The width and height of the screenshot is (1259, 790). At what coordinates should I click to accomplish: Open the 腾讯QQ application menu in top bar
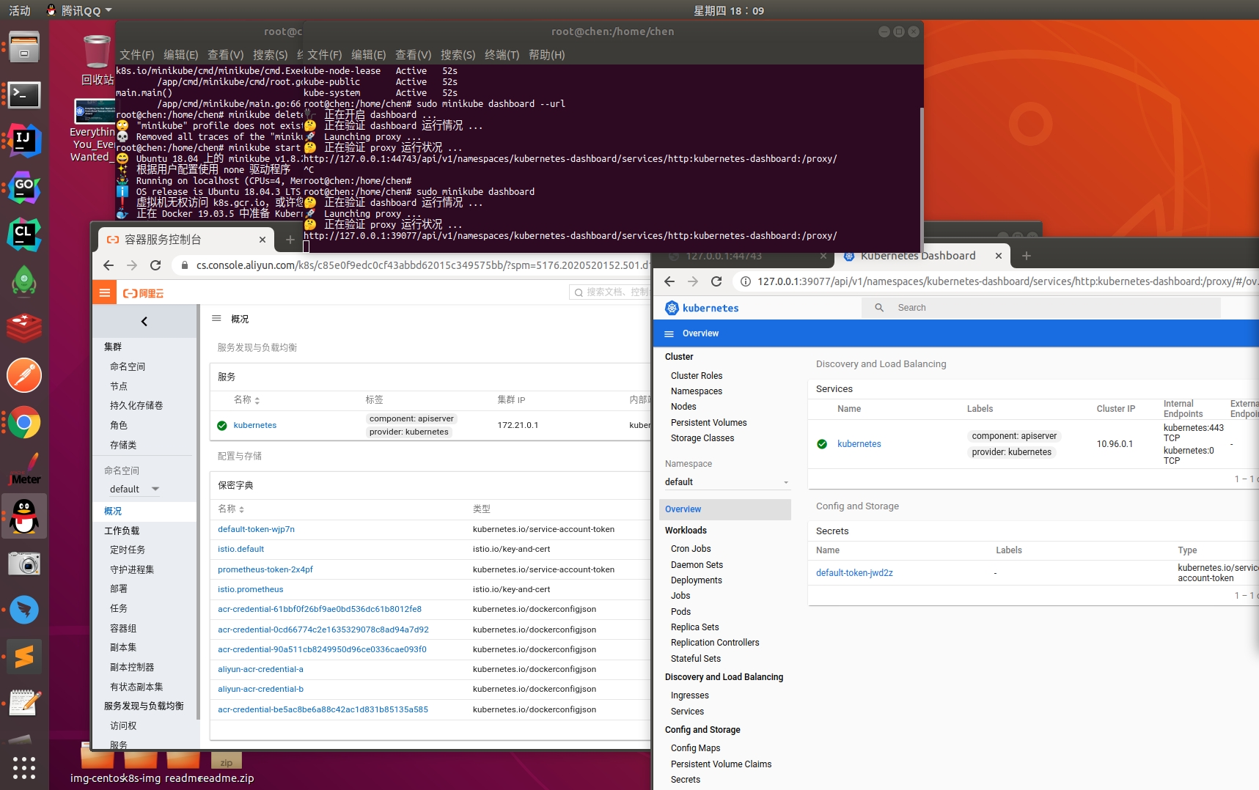coord(79,10)
